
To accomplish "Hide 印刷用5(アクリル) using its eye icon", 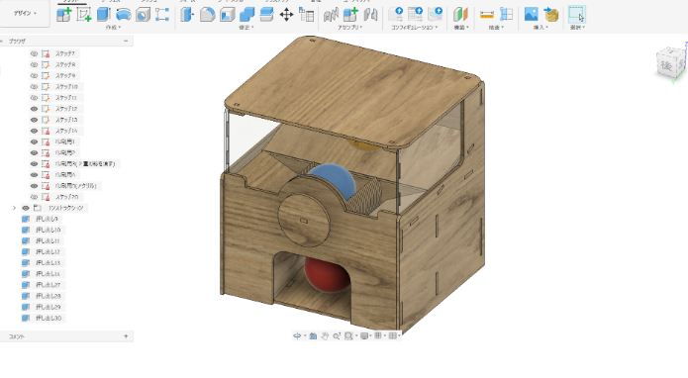I will tap(35, 186).
